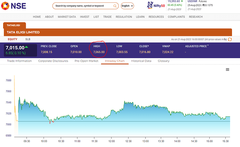
Task: Open the REGULATION menu
Action: click(x=124, y=17)
